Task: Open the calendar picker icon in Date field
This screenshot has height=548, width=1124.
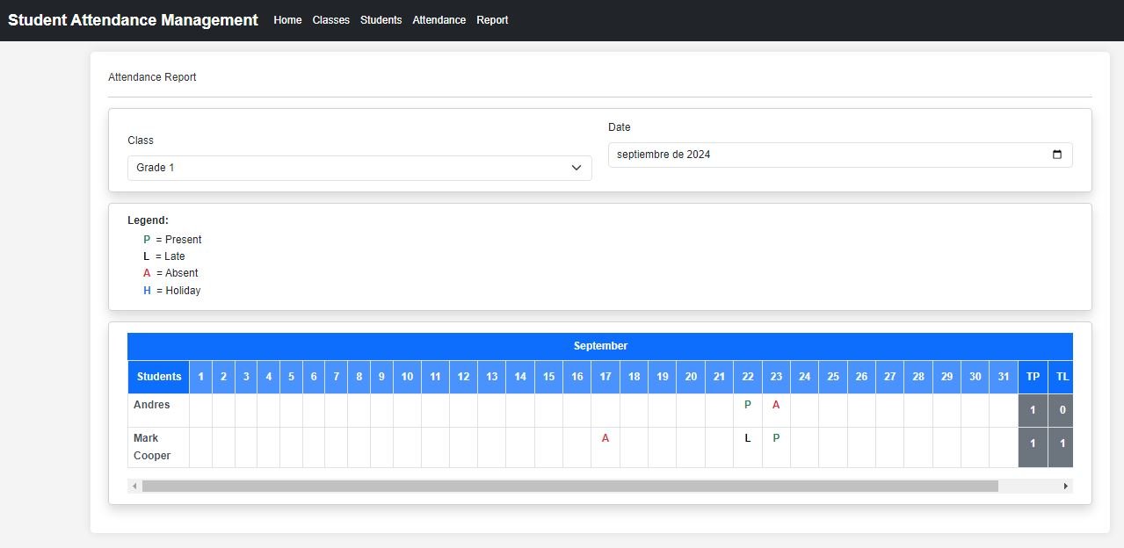Action: point(1056,155)
